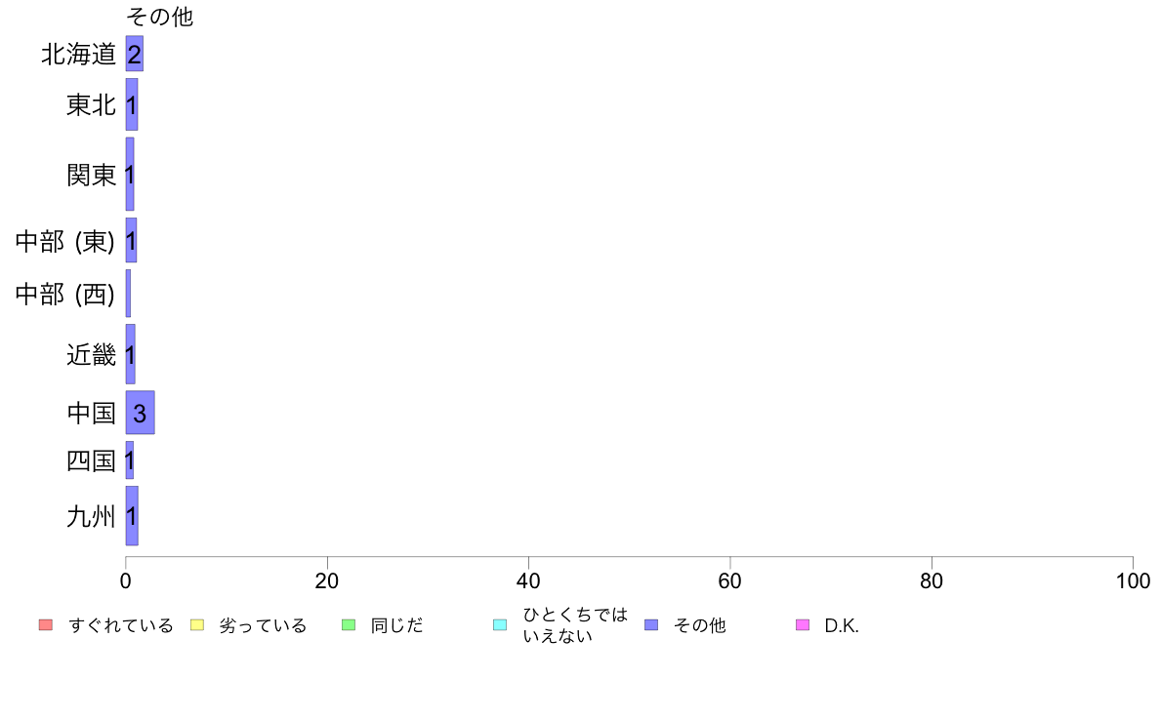Select the 中国 bar showing 3
This screenshot has width=1160, height=718.
(x=140, y=413)
